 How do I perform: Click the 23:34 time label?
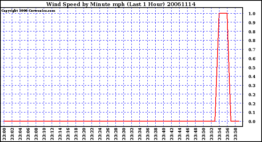pos(140,134)
